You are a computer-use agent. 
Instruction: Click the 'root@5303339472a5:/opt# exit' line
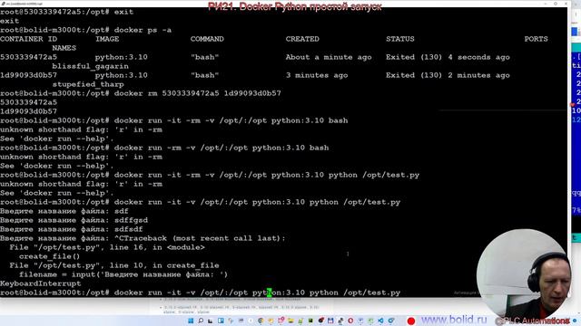pos(66,12)
